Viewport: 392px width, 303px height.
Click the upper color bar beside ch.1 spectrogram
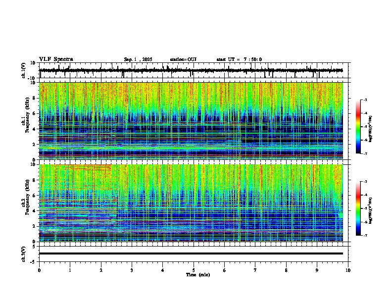tap(358, 127)
